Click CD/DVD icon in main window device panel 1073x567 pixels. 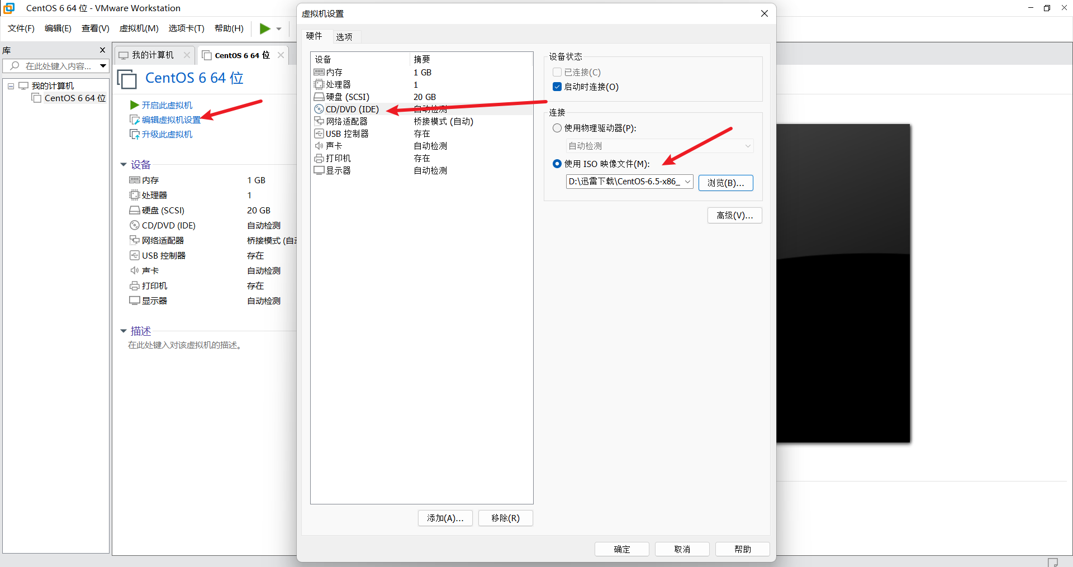click(x=135, y=225)
